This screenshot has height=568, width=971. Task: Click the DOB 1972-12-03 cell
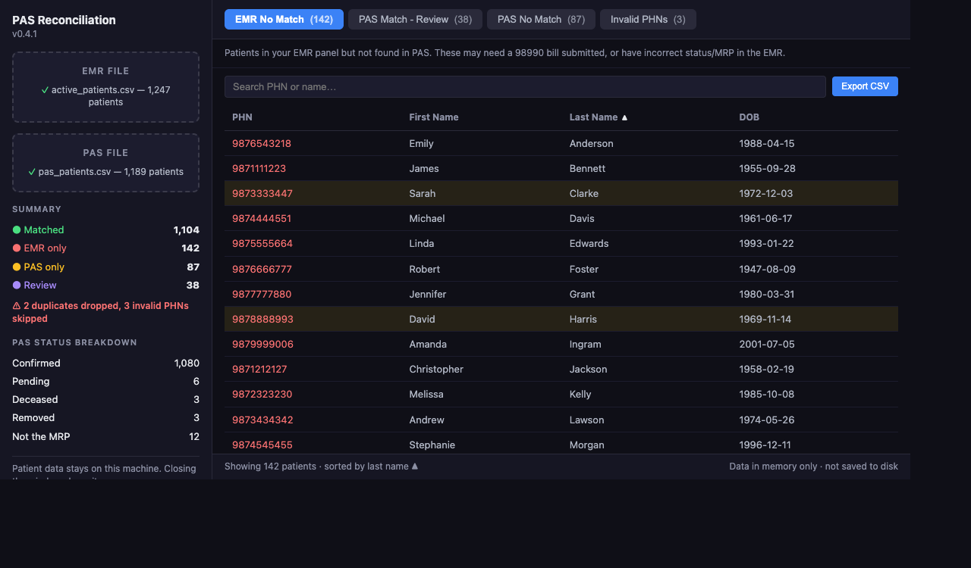(x=766, y=193)
